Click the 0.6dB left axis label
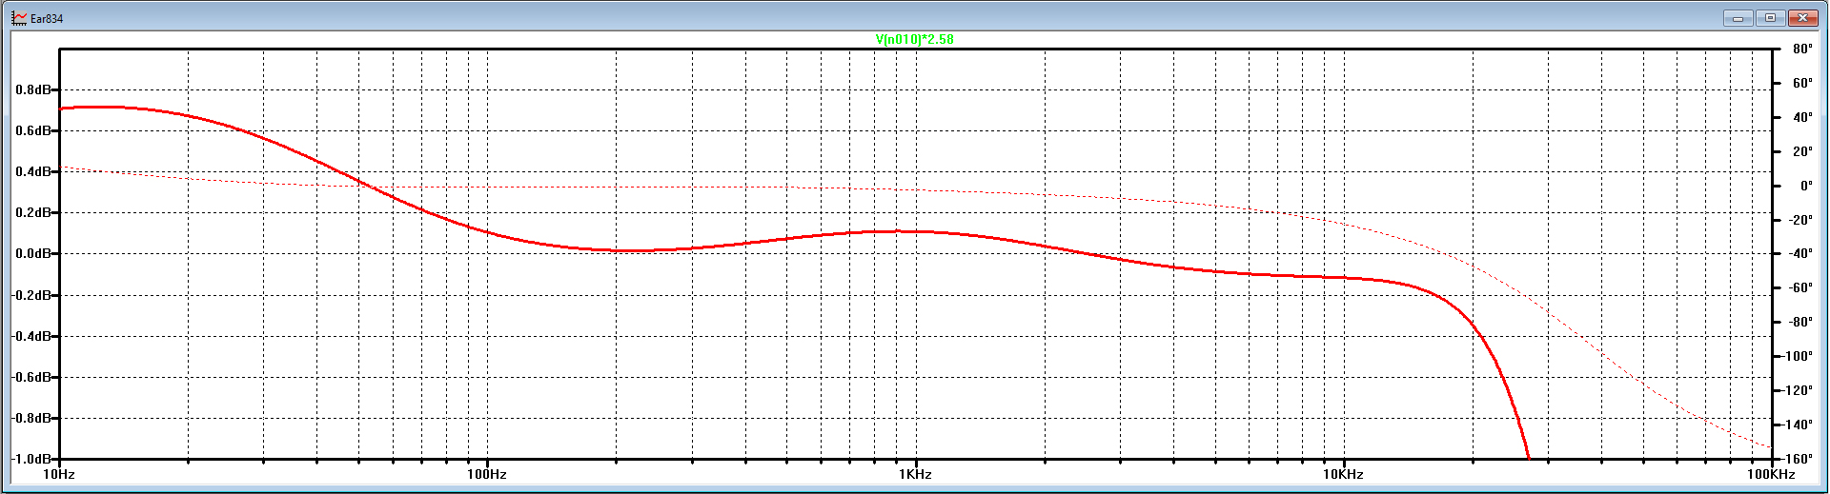1830x494 pixels. click(33, 130)
